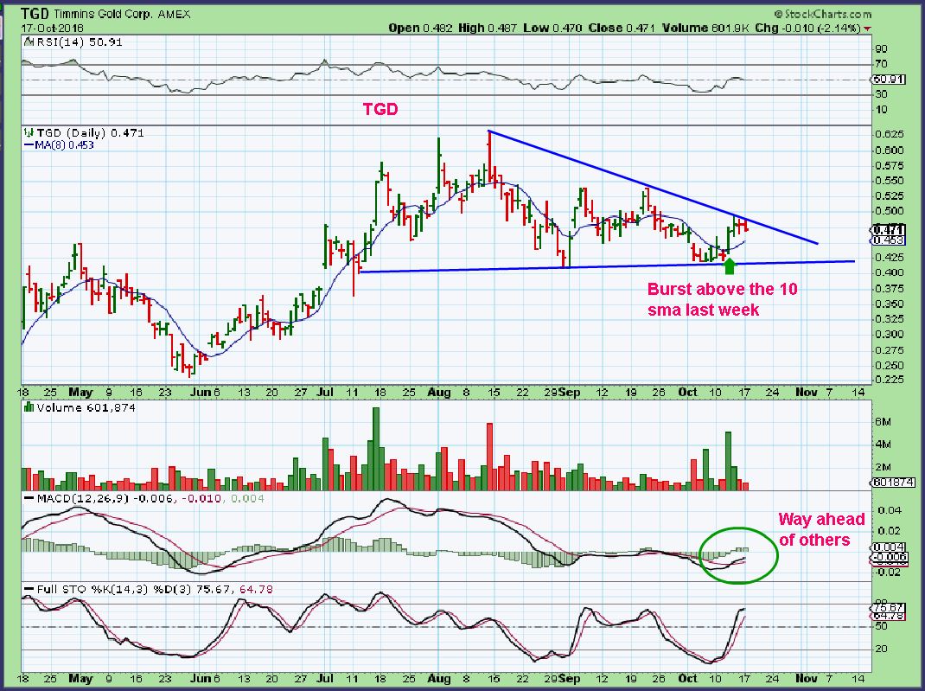Viewport: 925px width, 691px height.
Task: Click the 'RSI(14) 50.91' panel label
Action: tap(79, 42)
